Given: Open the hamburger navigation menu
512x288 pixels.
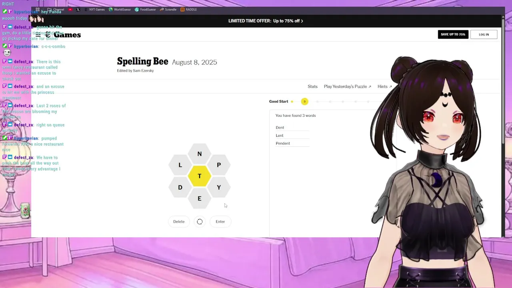Looking at the screenshot, I should point(38,35).
